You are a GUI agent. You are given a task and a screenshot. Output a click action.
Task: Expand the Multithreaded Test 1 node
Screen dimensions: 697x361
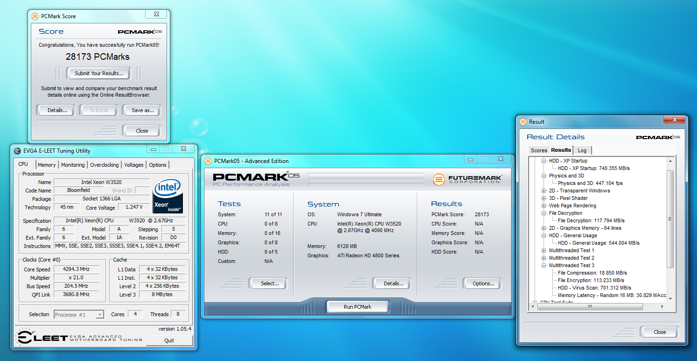544,250
